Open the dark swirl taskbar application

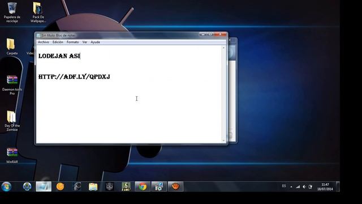tap(77, 186)
